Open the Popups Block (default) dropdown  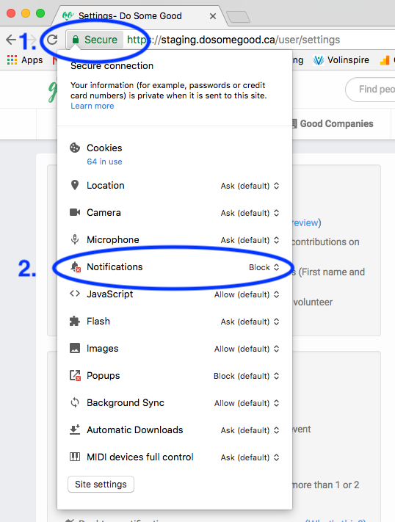click(x=247, y=376)
